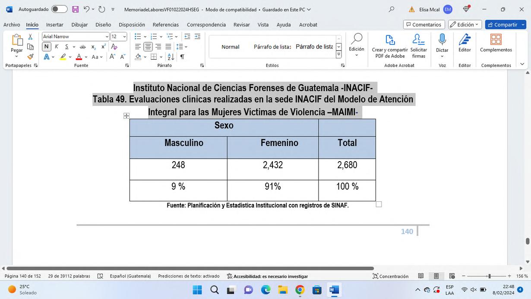The image size is (531, 299).
Task: Increase paragraph indent
Action: pyautogui.click(x=197, y=37)
